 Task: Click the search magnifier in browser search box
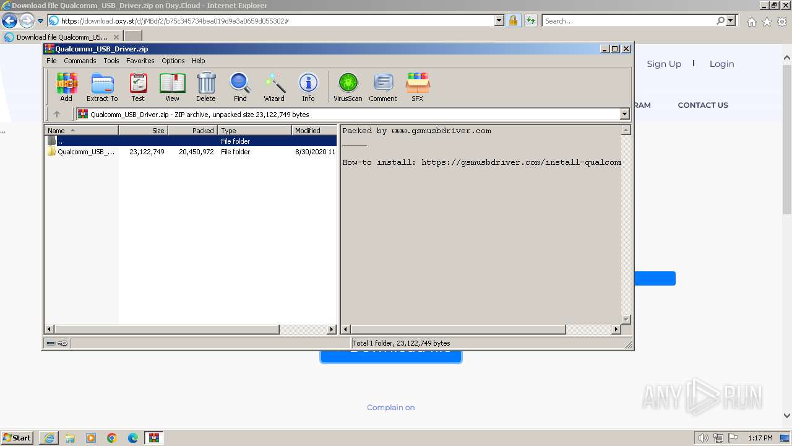720,21
